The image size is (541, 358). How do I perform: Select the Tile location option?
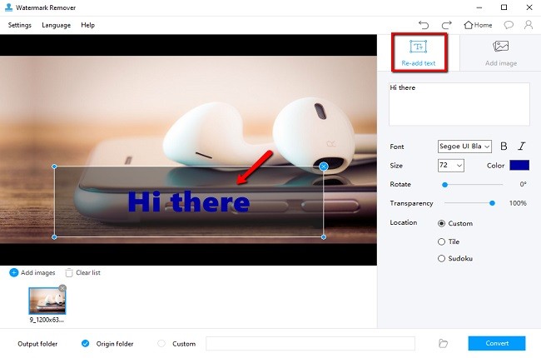(x=441, y=241)
